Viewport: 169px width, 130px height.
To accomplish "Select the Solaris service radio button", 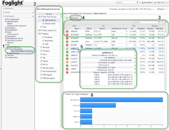I will 41,61.
